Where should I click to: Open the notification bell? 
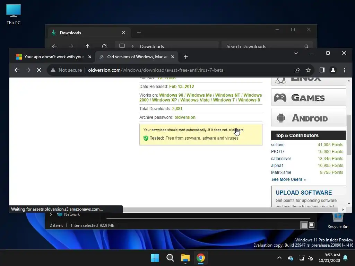(x=346, y=258)
